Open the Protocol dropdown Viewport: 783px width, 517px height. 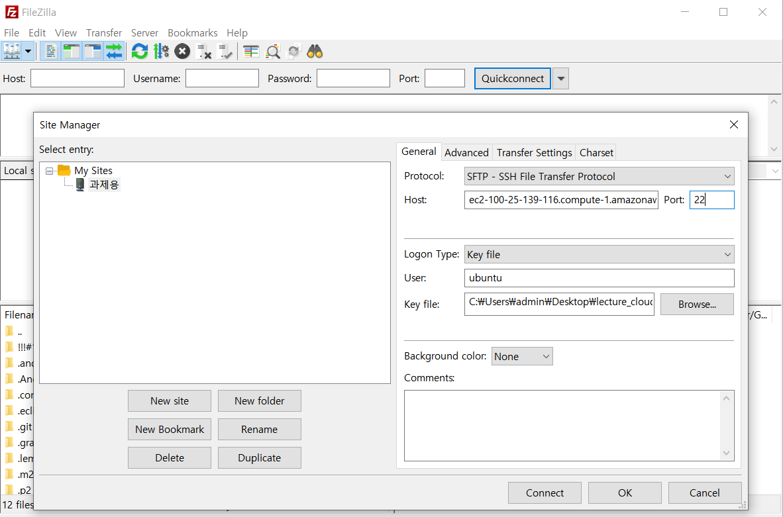click(x=600, y=176)
